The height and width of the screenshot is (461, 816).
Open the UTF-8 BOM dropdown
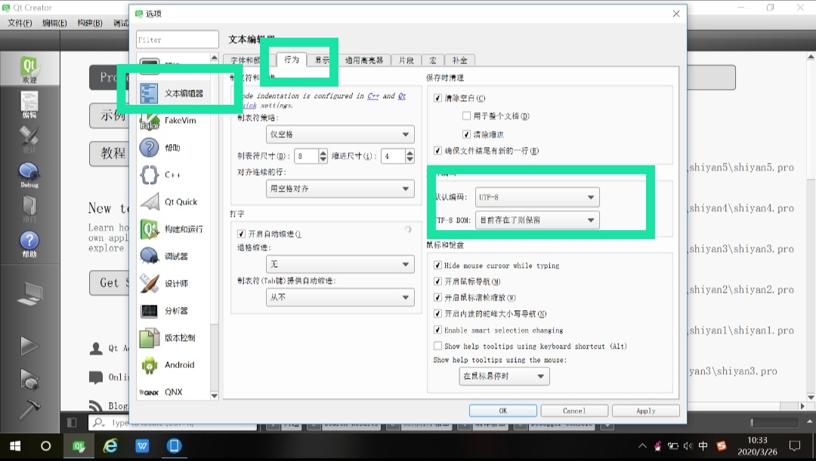(537, 220)
